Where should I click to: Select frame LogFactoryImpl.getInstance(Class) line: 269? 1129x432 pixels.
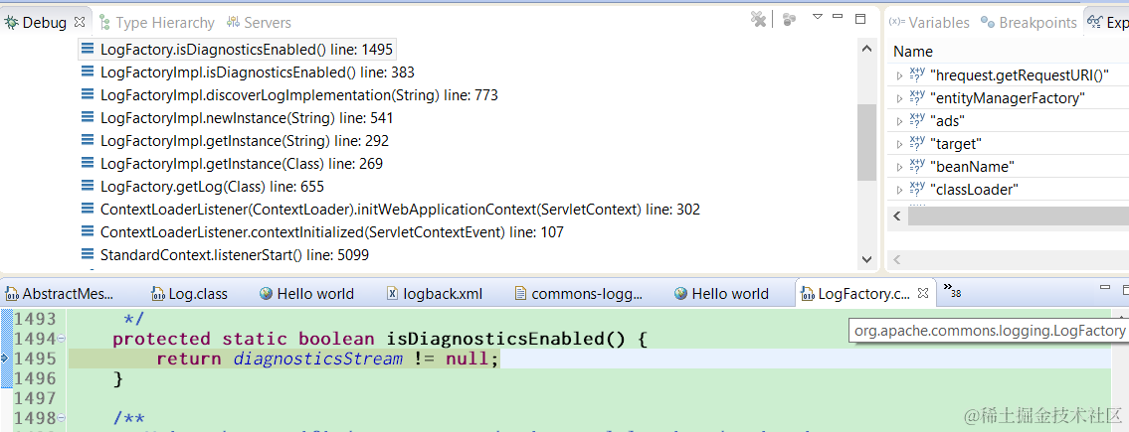[x=241, y=165]
